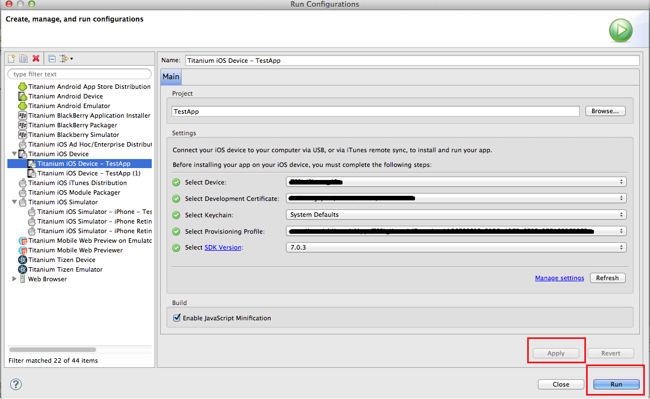Click the Titanium Mobile Web Previewer icon

point(23,250)
